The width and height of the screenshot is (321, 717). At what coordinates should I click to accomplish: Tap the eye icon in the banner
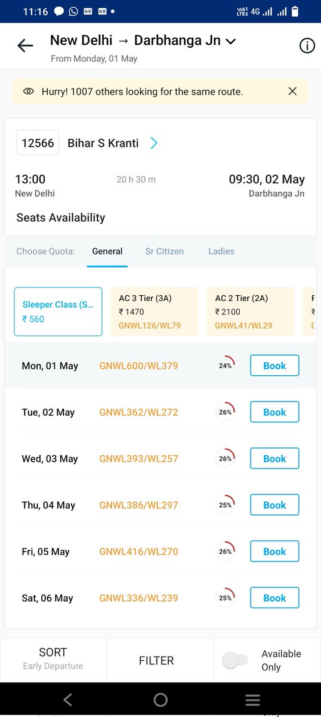coord(28,91)
